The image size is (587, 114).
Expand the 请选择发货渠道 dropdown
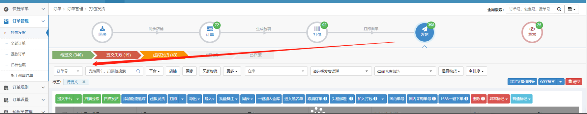pos(341,71)
